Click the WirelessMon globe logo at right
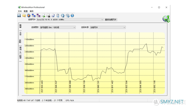Viewport: 187px width, 107px height. 166,19
